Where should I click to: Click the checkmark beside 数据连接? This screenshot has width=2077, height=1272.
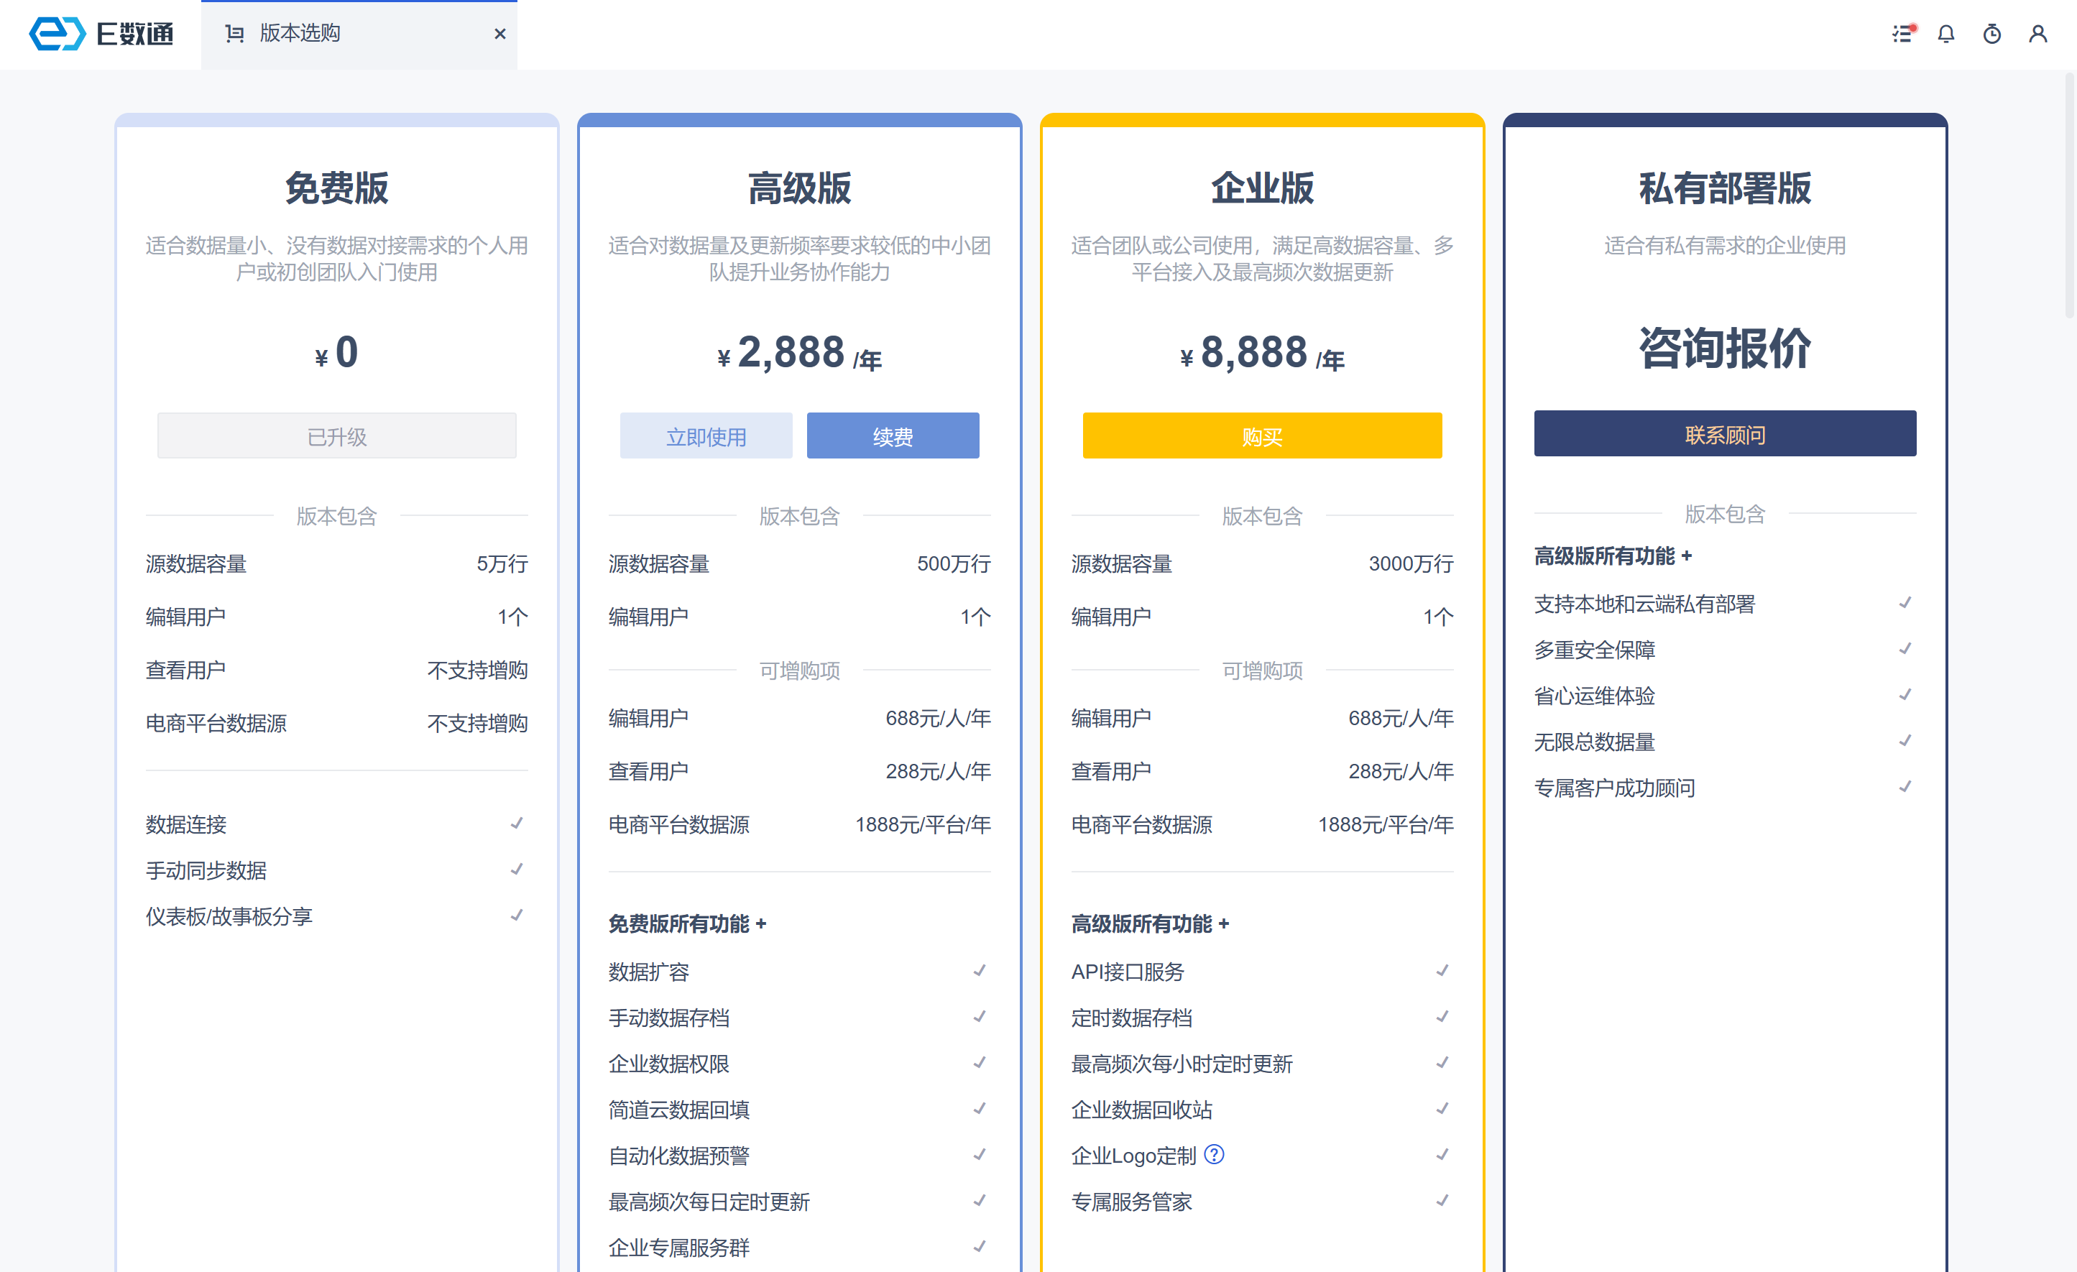pos(517,823)
